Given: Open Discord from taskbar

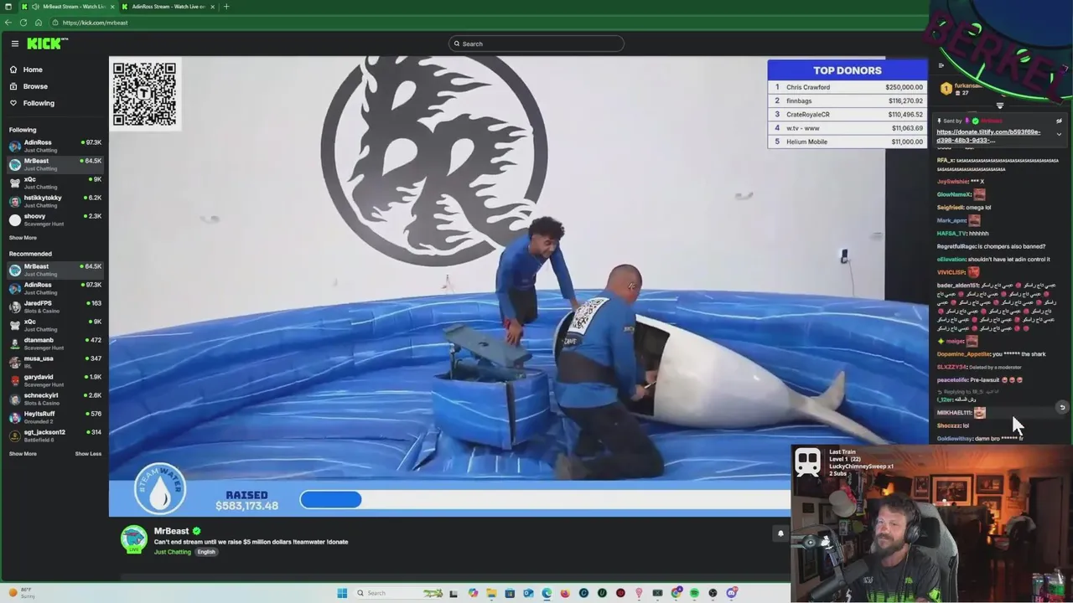Looking at the screenshot, I should click(732, 593).
